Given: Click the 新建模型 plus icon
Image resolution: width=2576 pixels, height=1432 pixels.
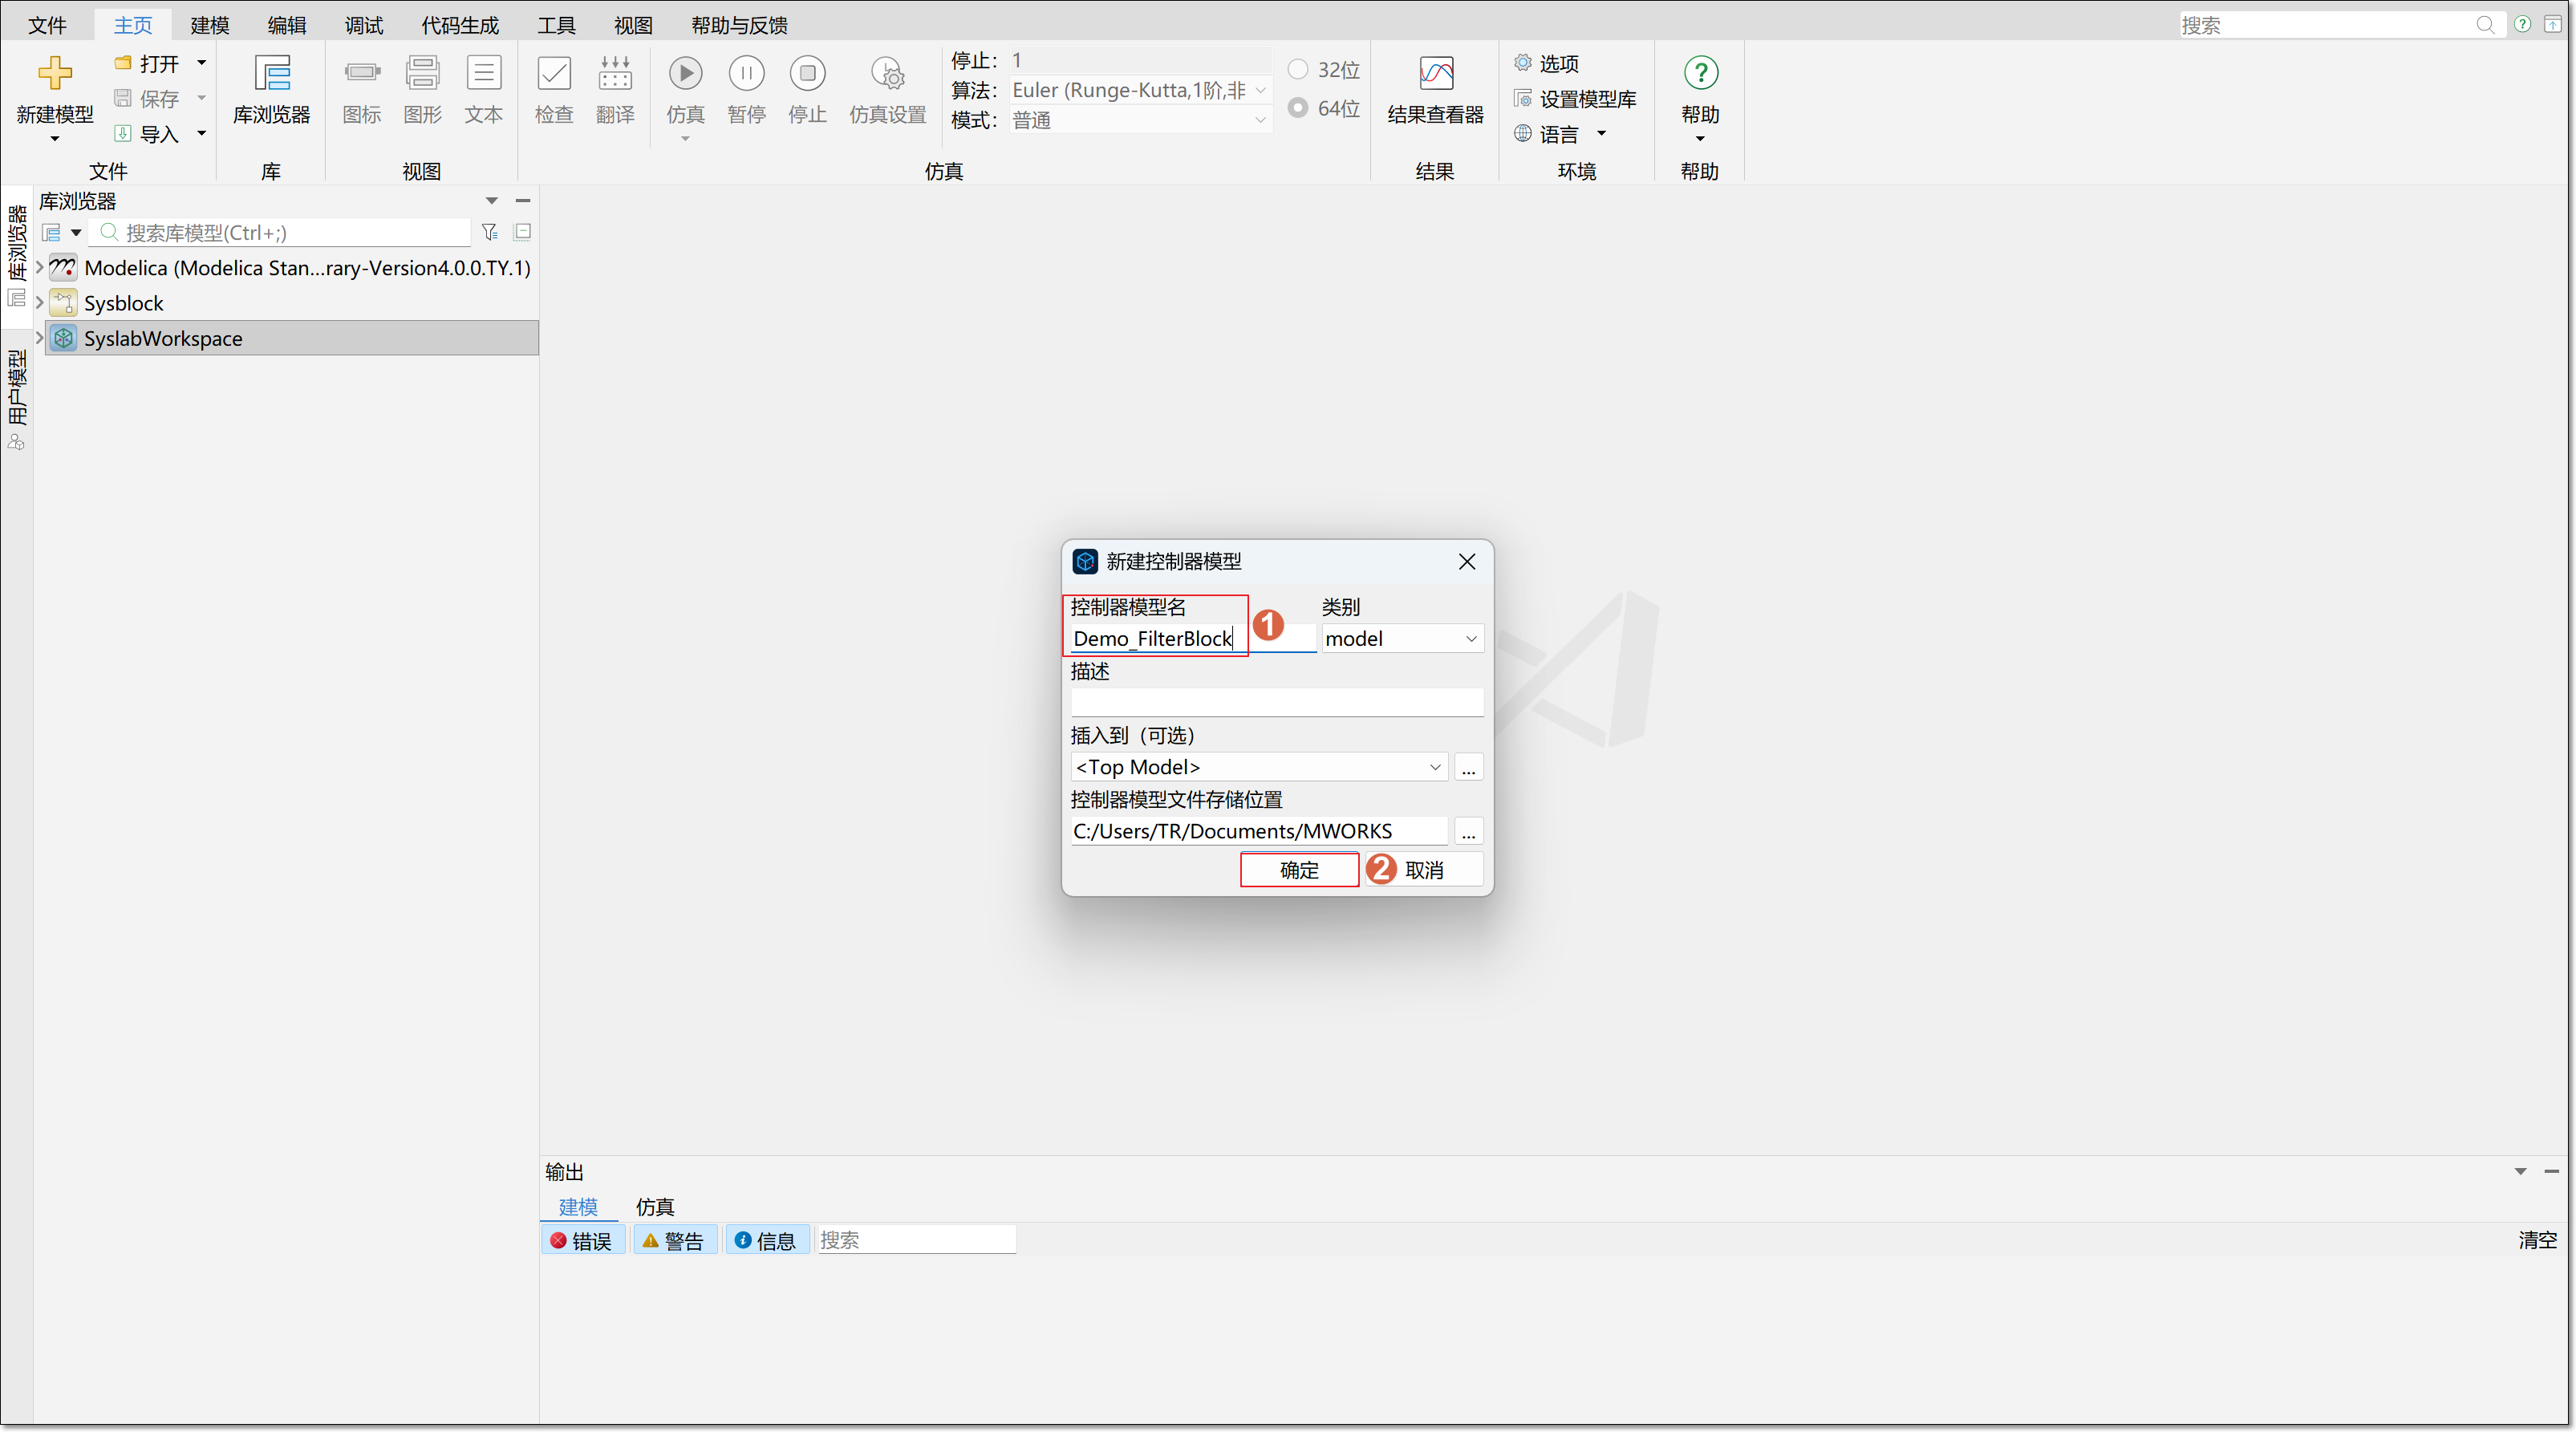Looking at the screenshot, I should 55,73.
